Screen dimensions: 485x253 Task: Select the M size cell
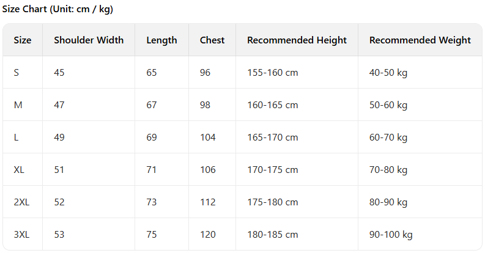(18, 105)
